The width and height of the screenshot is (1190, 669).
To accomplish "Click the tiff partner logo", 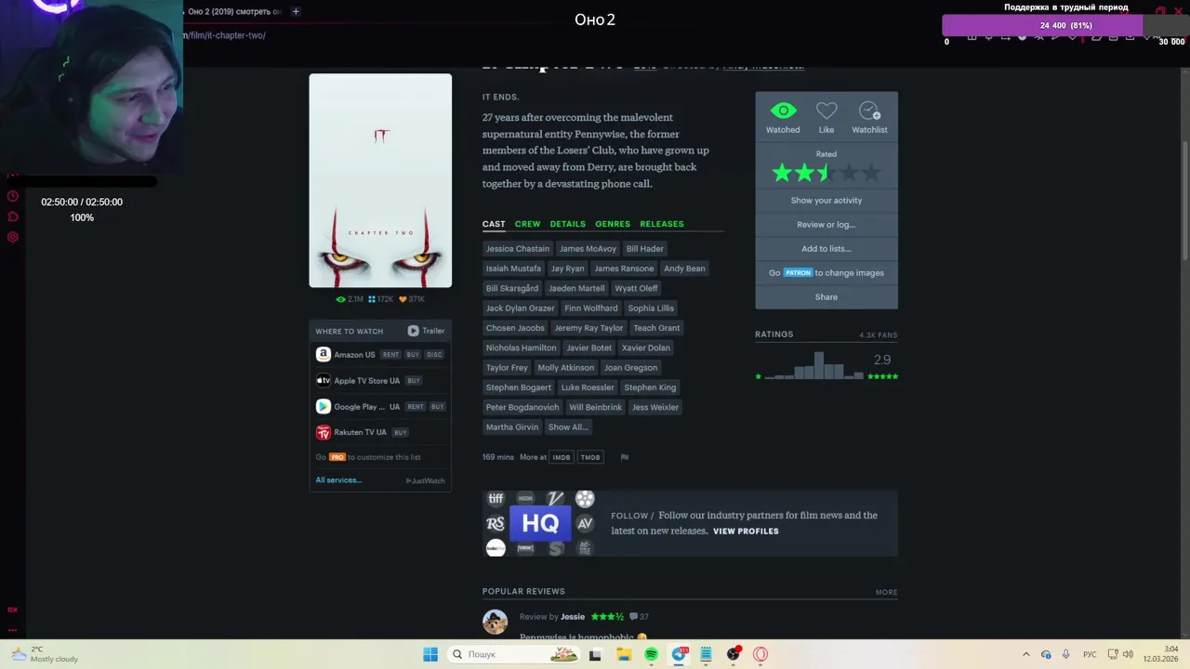I will pos(496,499).
